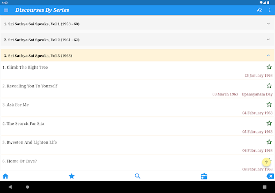The height and width of the screenshot is (193, 275).
Task: Click the date '25 January 1963'
Action: point(258,76)
